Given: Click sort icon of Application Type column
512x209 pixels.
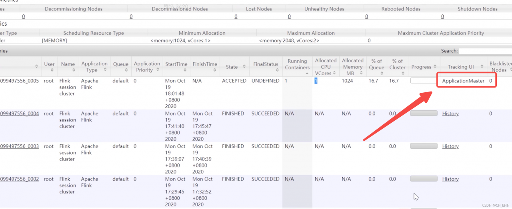Looking at the screenshot, I should (105, 70).
